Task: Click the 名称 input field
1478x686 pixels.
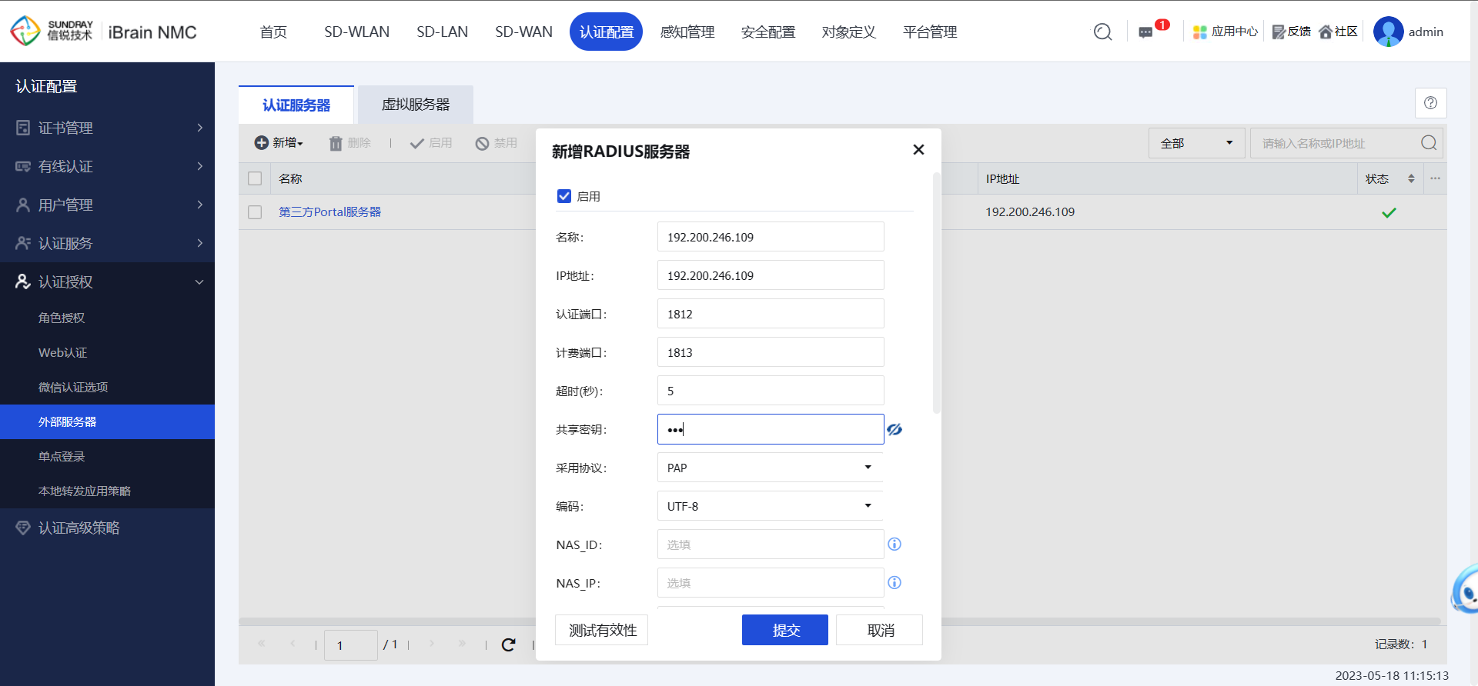Action: click(771, 237)
